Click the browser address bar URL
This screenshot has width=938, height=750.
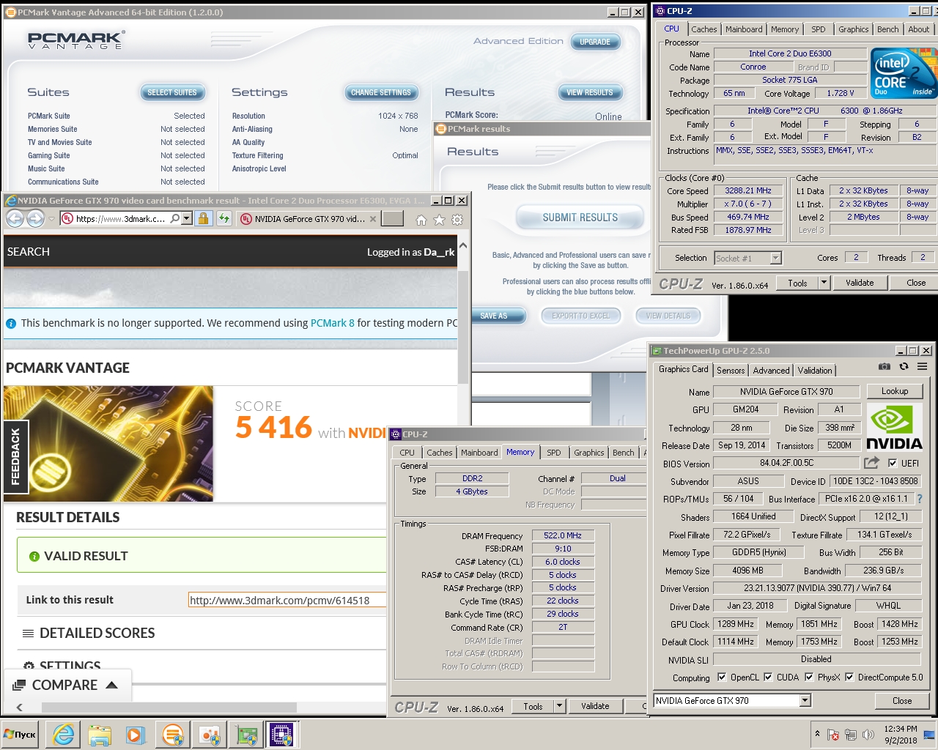pyautogui.click(x=120, y=219)
